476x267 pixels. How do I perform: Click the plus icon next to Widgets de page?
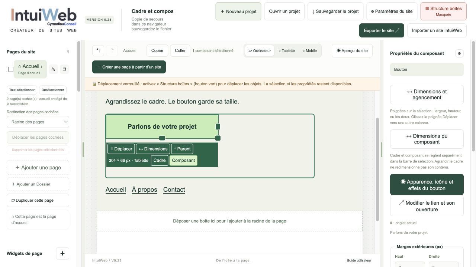(62, 254)
